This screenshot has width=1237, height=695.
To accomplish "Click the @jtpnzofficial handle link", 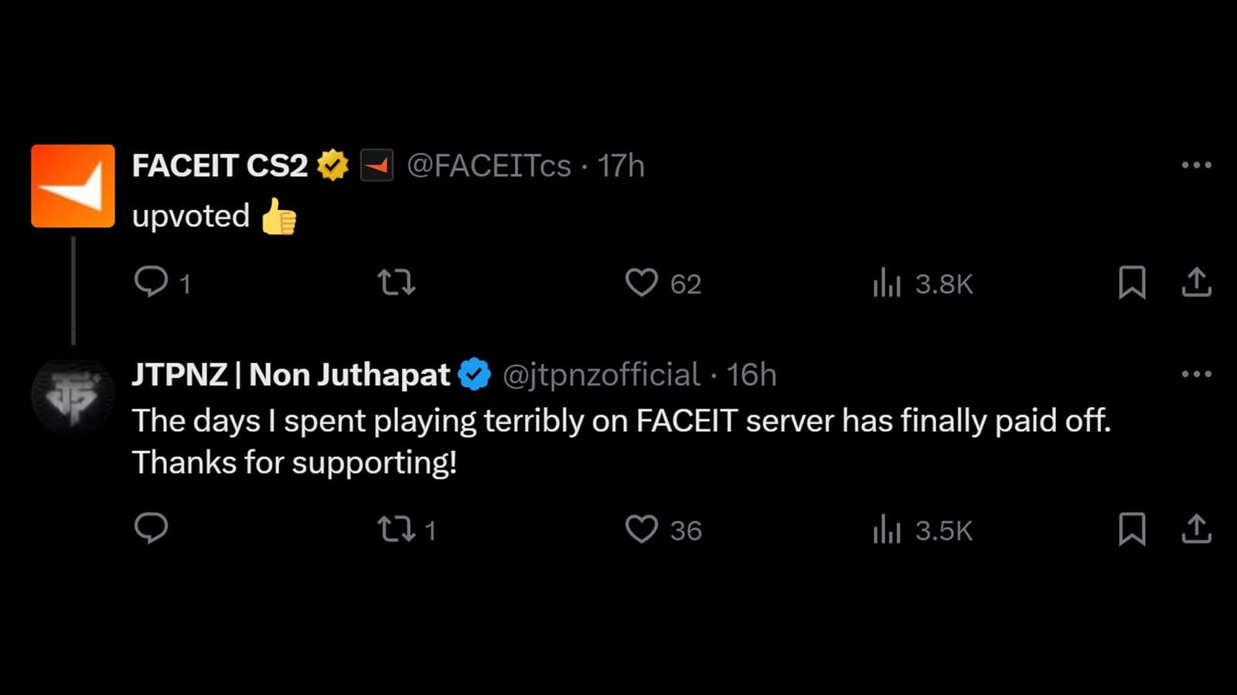I will tap(601, 375).
